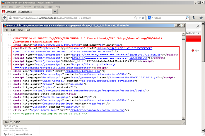Focus the Google search input field
205x136 pixels.
coord(169,18)
